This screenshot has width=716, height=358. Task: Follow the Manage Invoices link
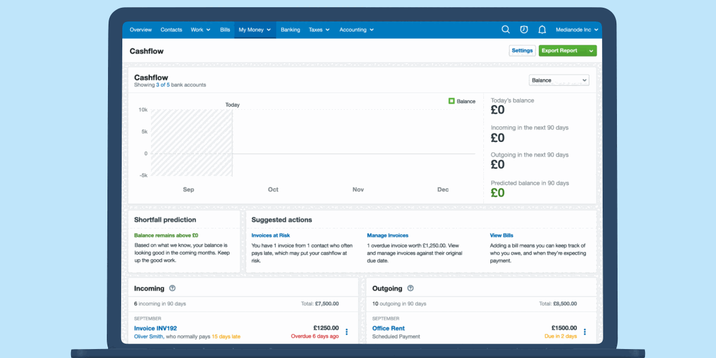click(x=387, y=236)
